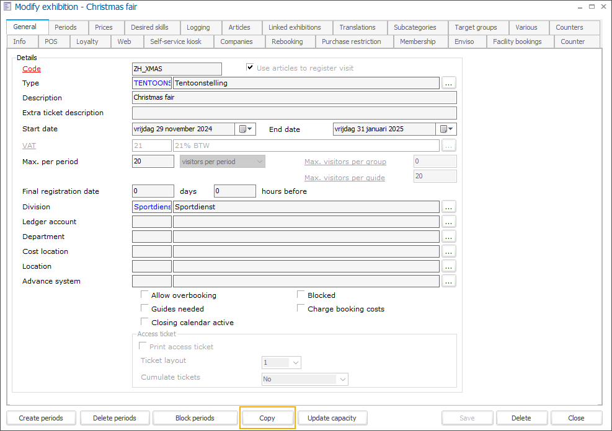612x431 pixels.
Task: Open the Facility bookings tab
Action: coord(517,41)
